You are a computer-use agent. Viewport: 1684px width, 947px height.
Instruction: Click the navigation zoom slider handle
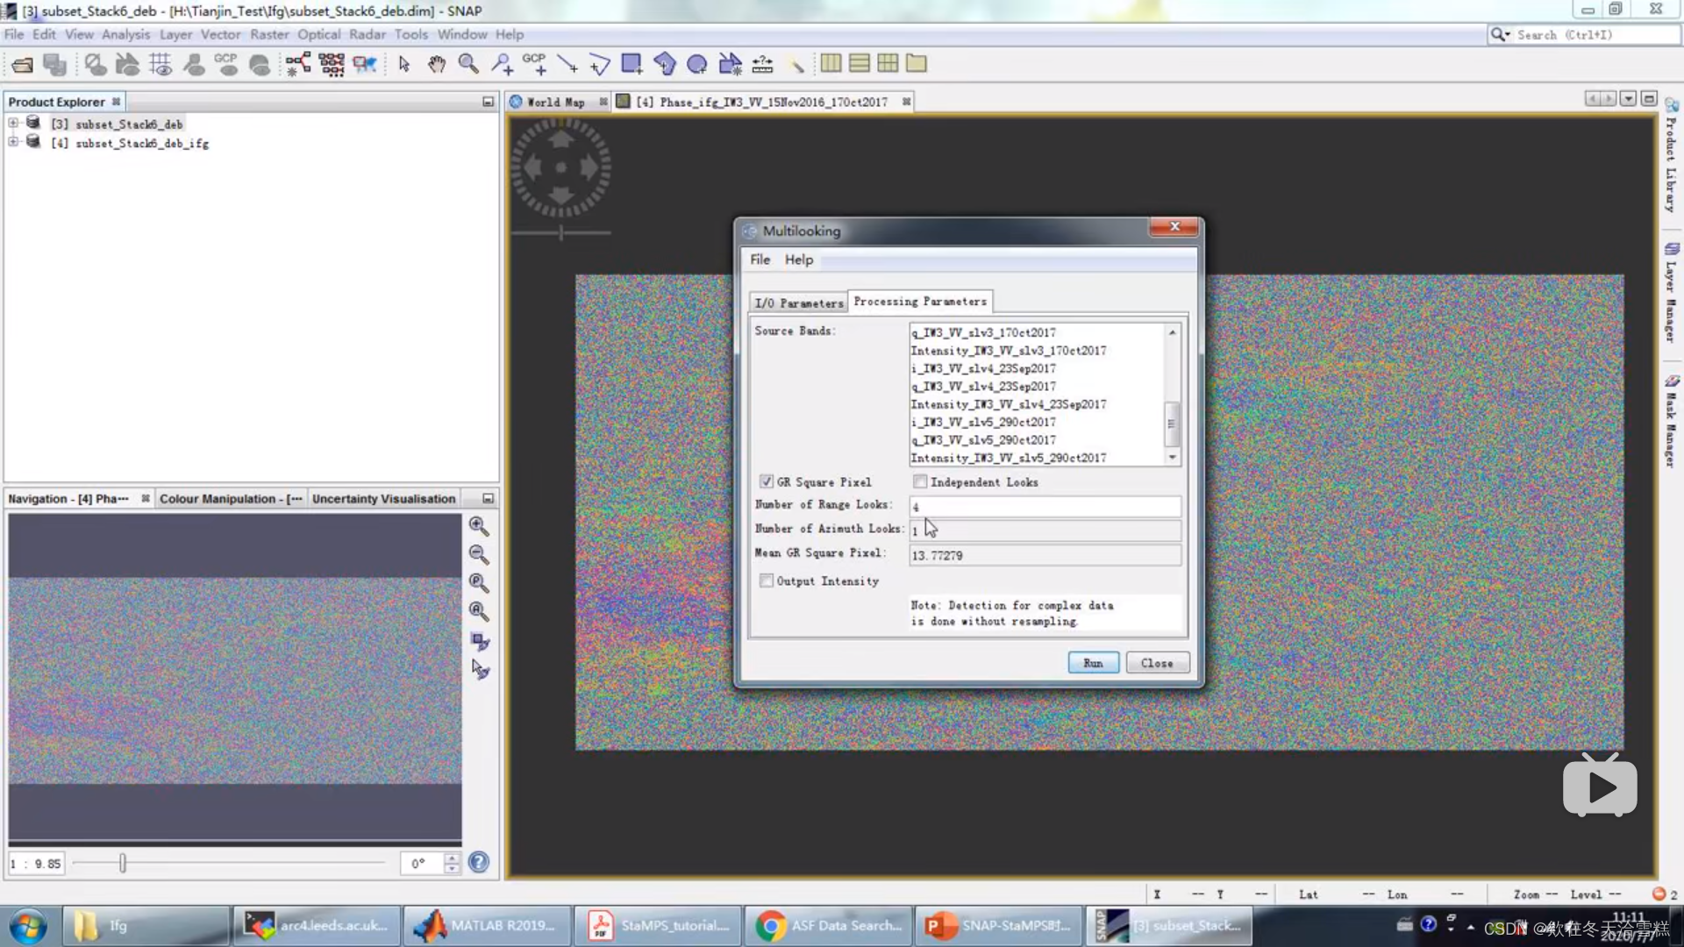click(x=123, y=864)
